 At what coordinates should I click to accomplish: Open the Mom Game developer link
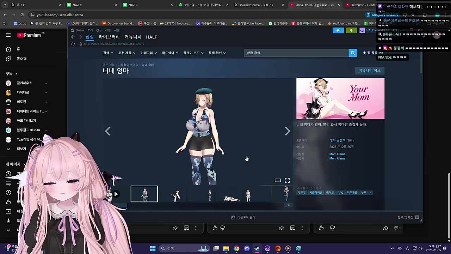click(337, 154)
